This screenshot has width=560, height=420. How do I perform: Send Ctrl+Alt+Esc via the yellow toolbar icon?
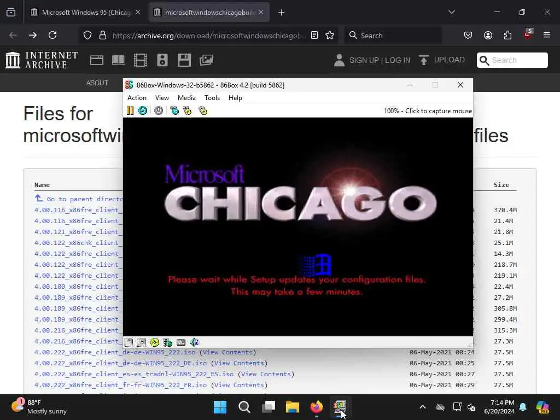click(x=187, y=110)
